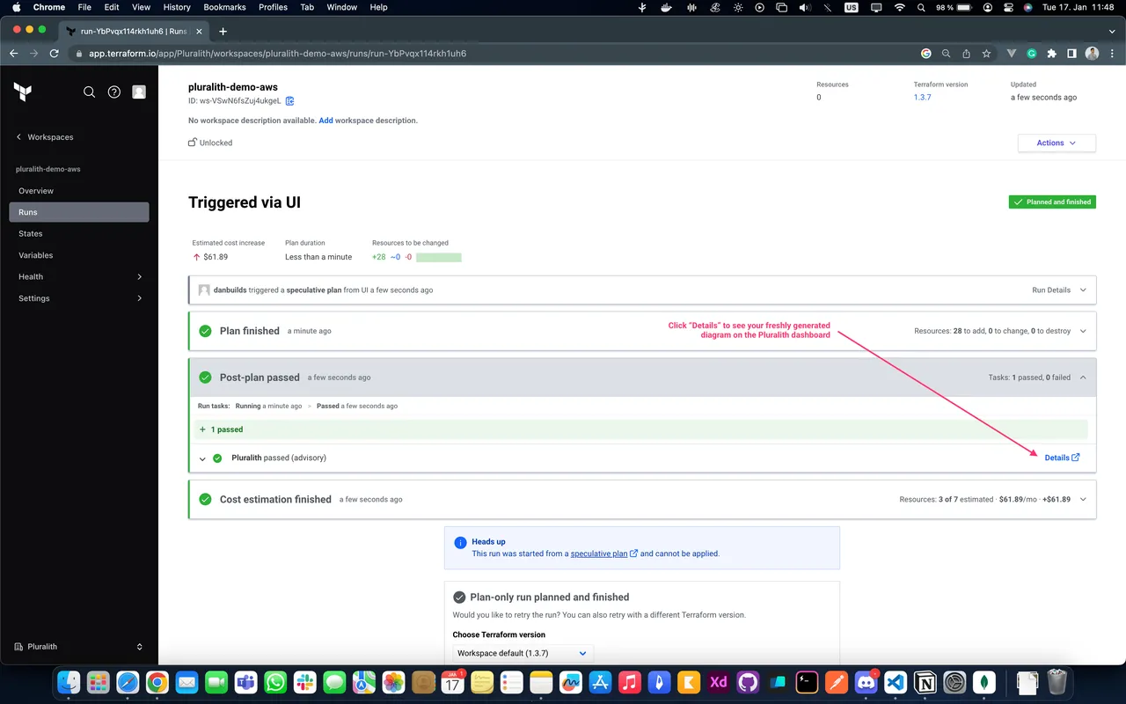Open Wi-Fi status in the menu bar
The width and height of the screenshot is (1126, 704).
[899, 7]
